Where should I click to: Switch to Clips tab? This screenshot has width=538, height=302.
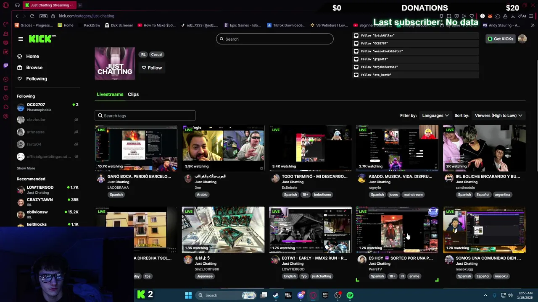(133, 94)
